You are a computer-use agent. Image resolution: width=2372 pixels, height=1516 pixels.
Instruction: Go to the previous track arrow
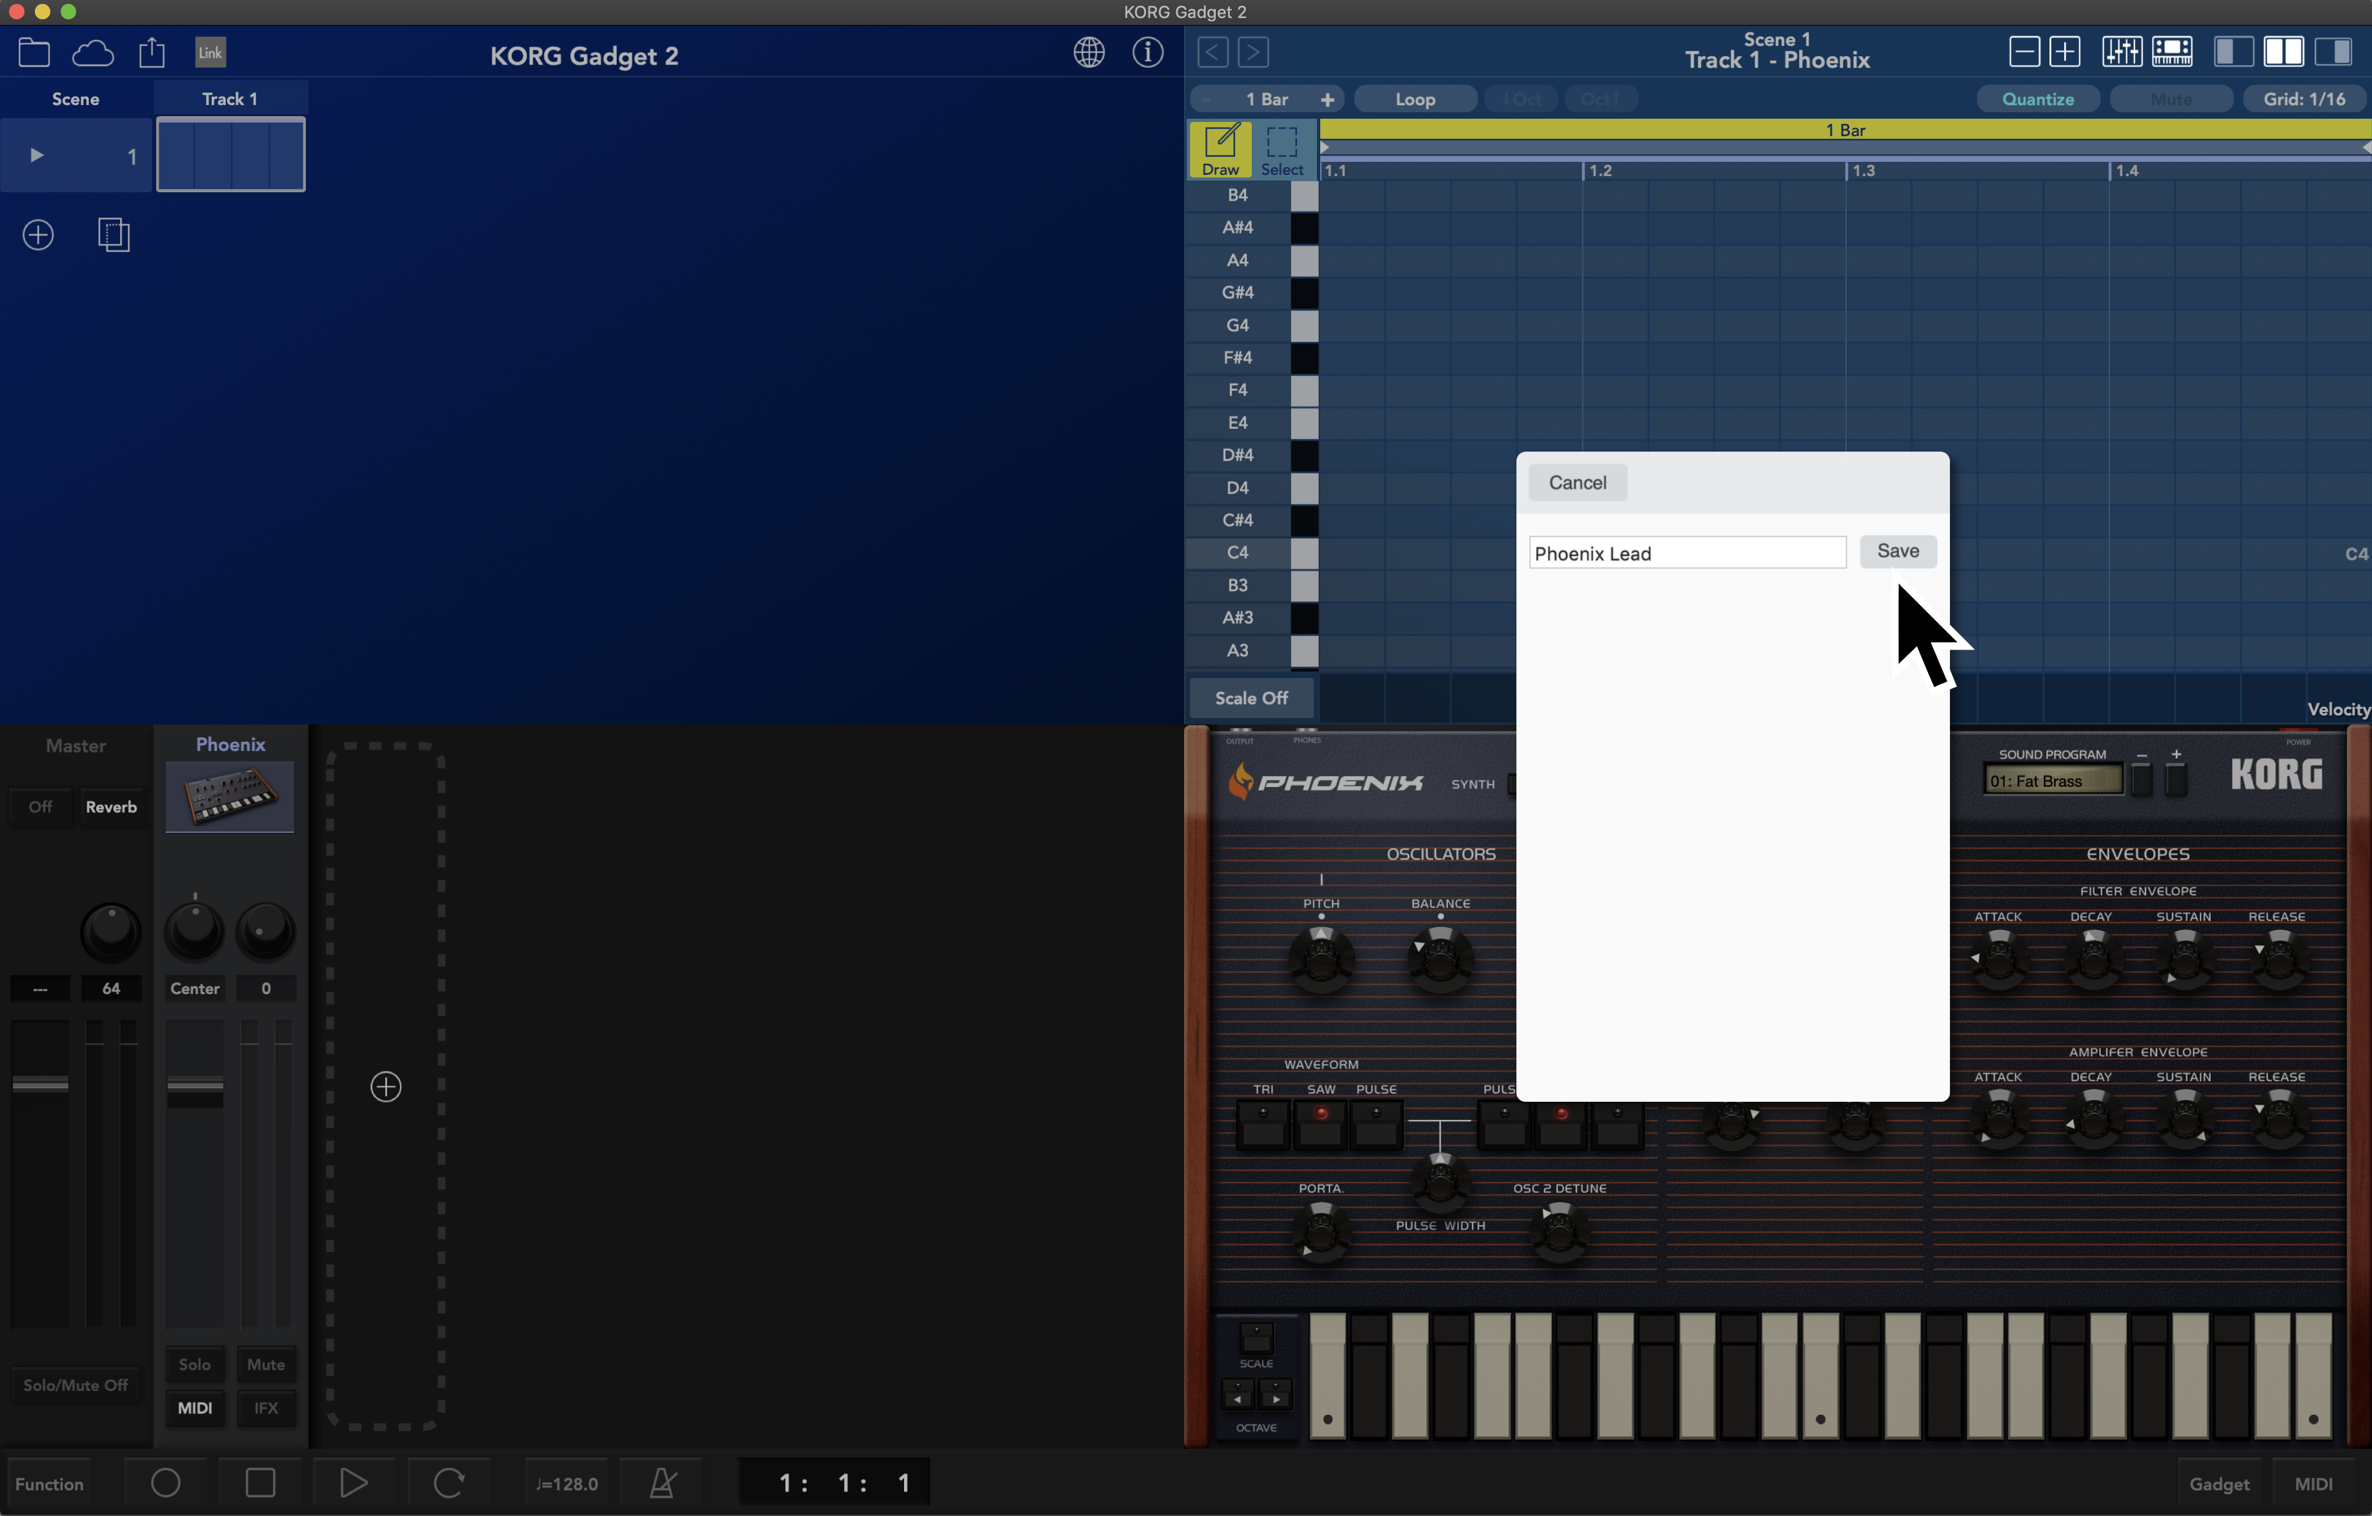[x=1212, y=52]
